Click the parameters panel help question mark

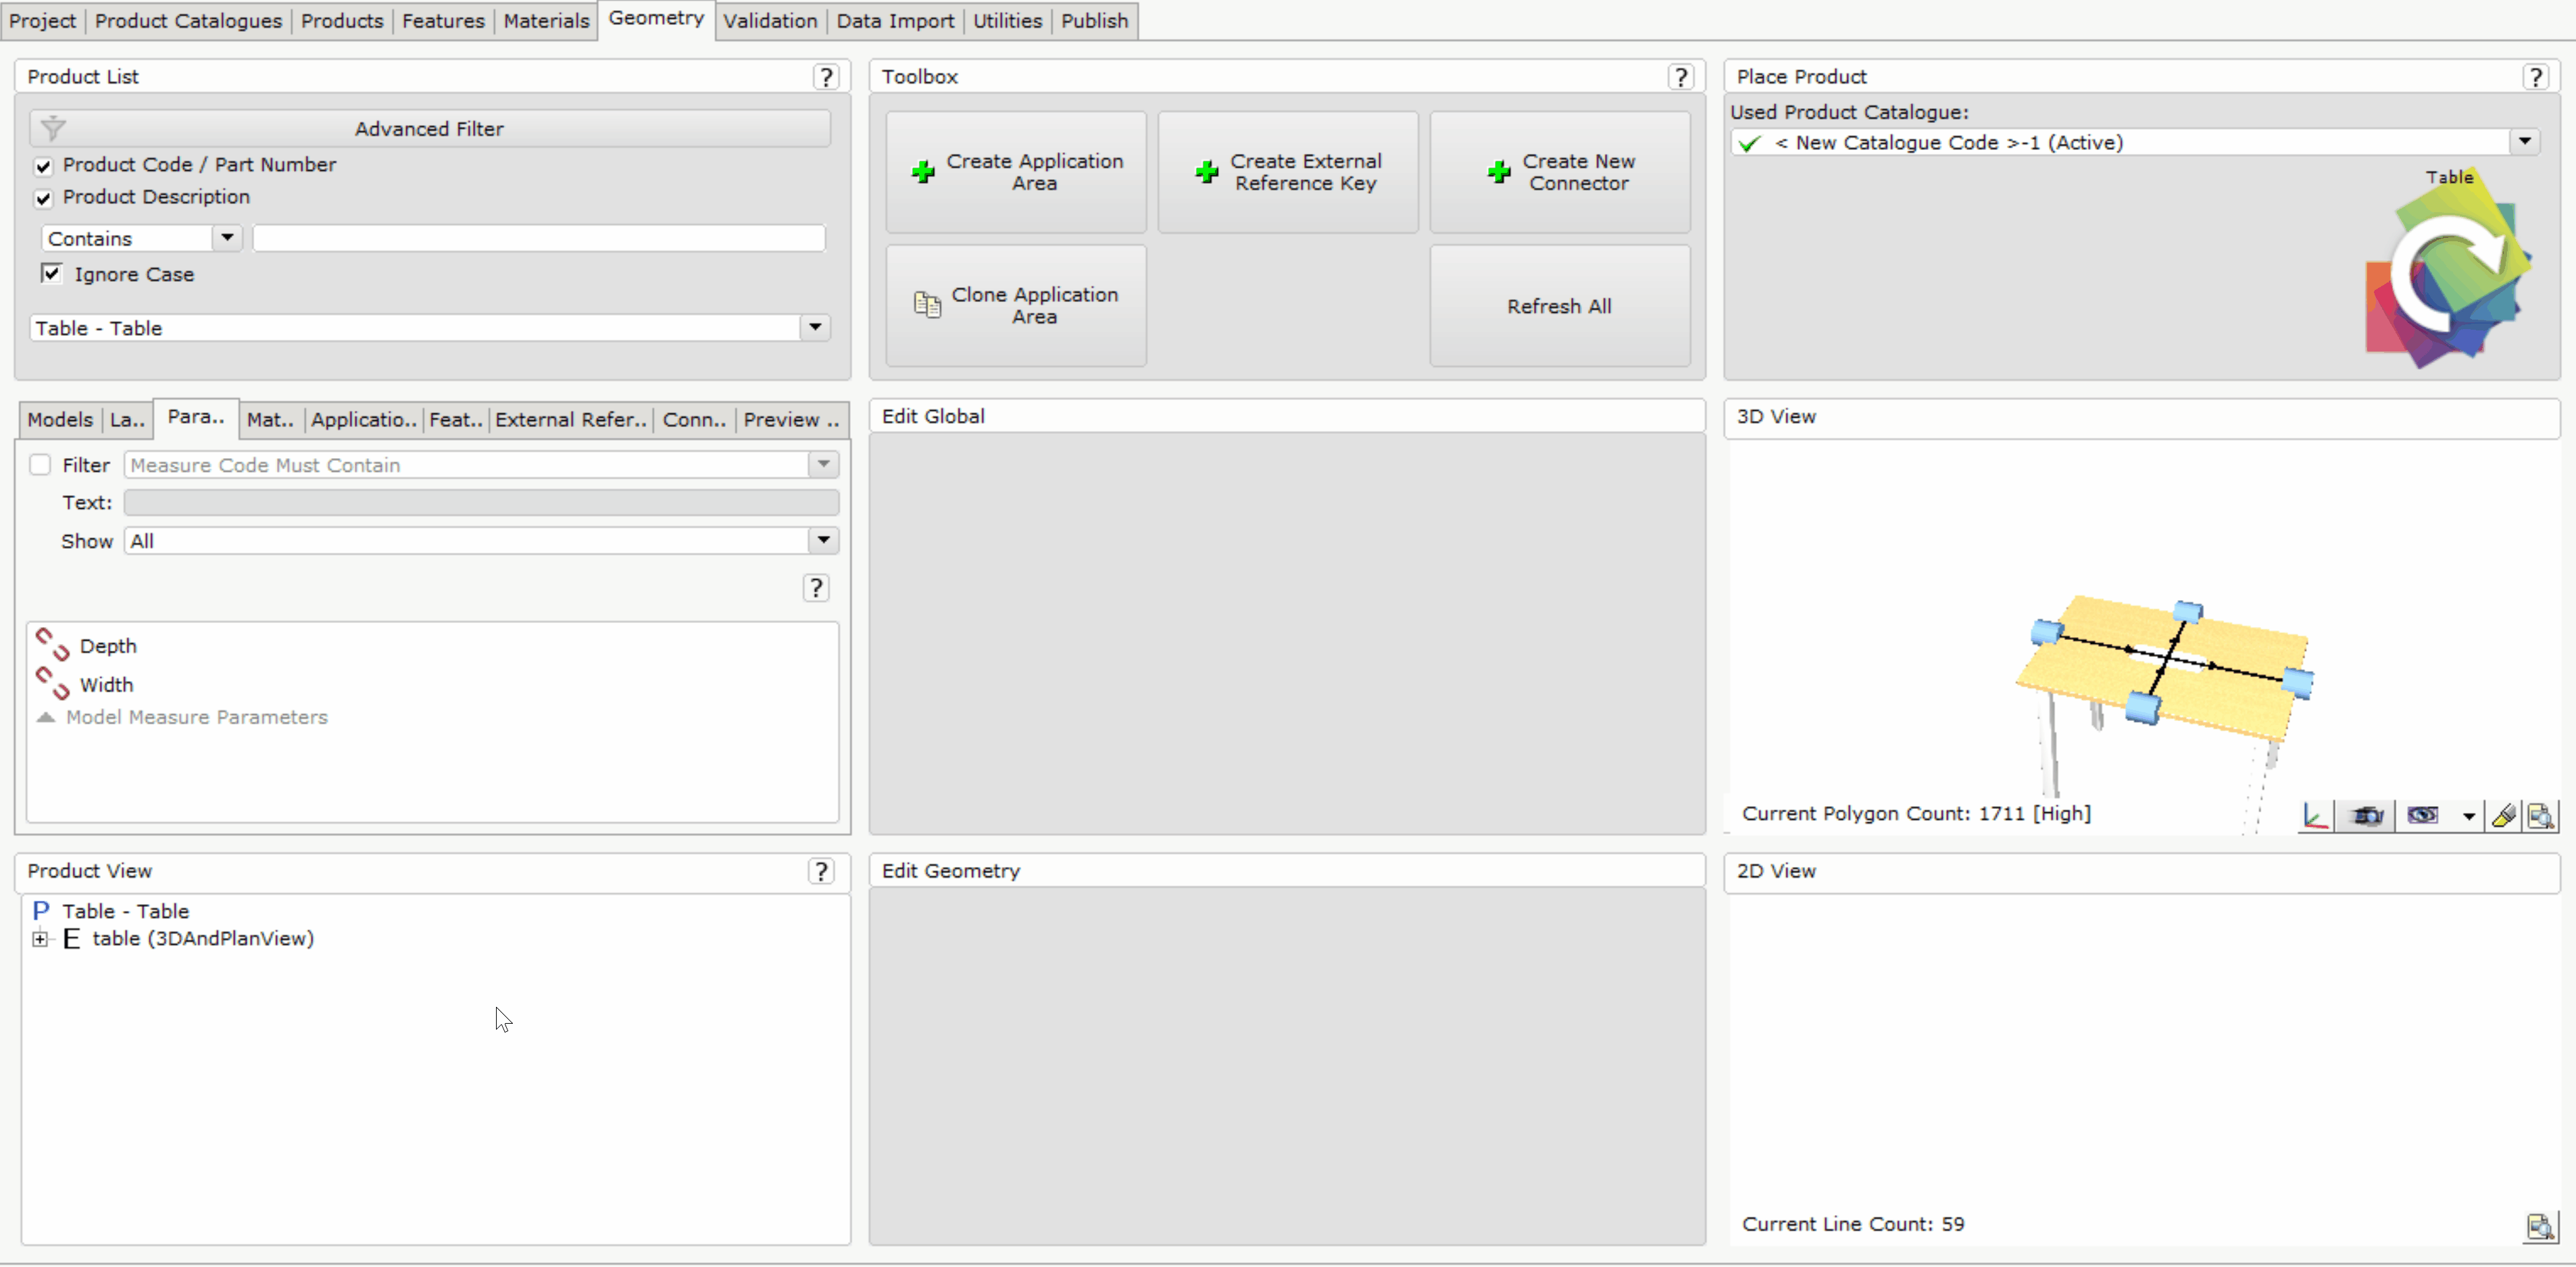[x=816, y=588]
